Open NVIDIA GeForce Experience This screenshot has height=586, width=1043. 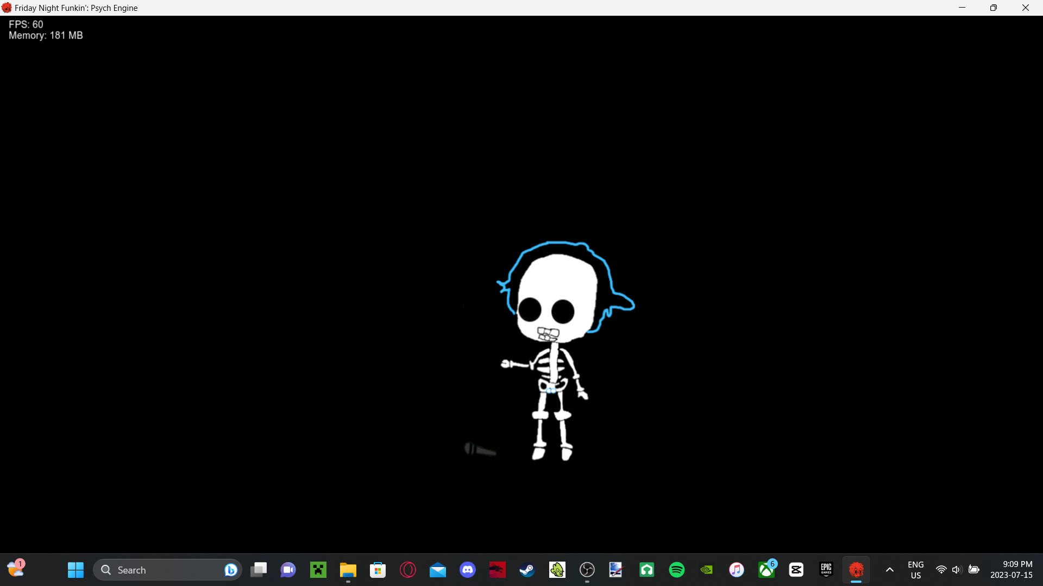[x=707, y=570]
